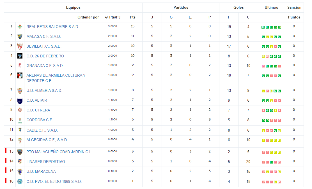Open the ALGECIRAS C.F., S.A.D. team link
The image size is (312, 189).
[47, 140]
